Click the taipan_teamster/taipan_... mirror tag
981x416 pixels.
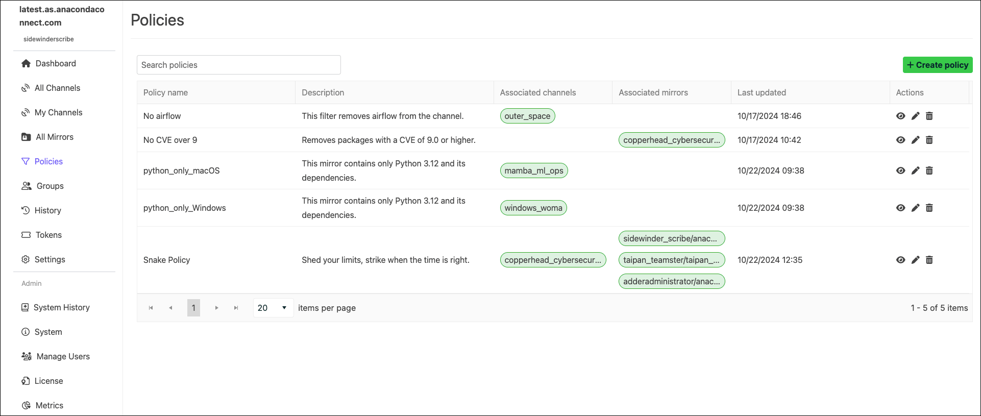672,260
